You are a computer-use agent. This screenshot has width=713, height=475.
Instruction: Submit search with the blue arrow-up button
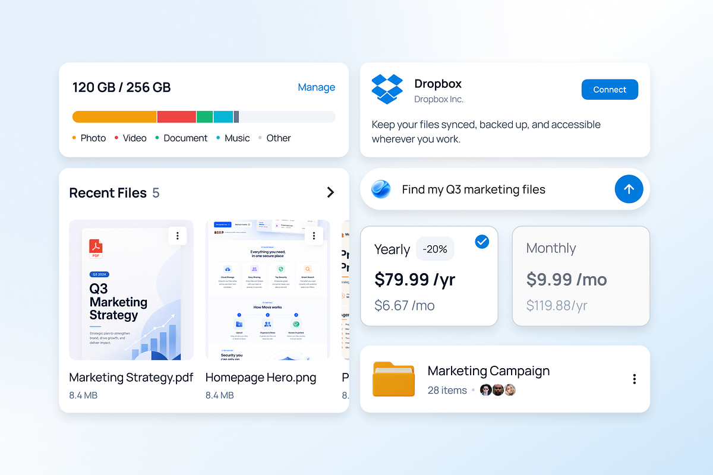[x=629, y=189]
